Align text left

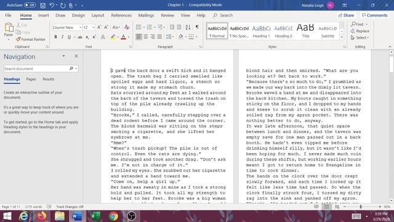[139, 37]
